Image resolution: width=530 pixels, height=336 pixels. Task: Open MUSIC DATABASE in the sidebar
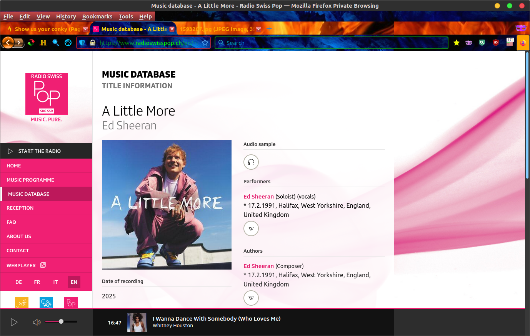(x=46, y=194)
